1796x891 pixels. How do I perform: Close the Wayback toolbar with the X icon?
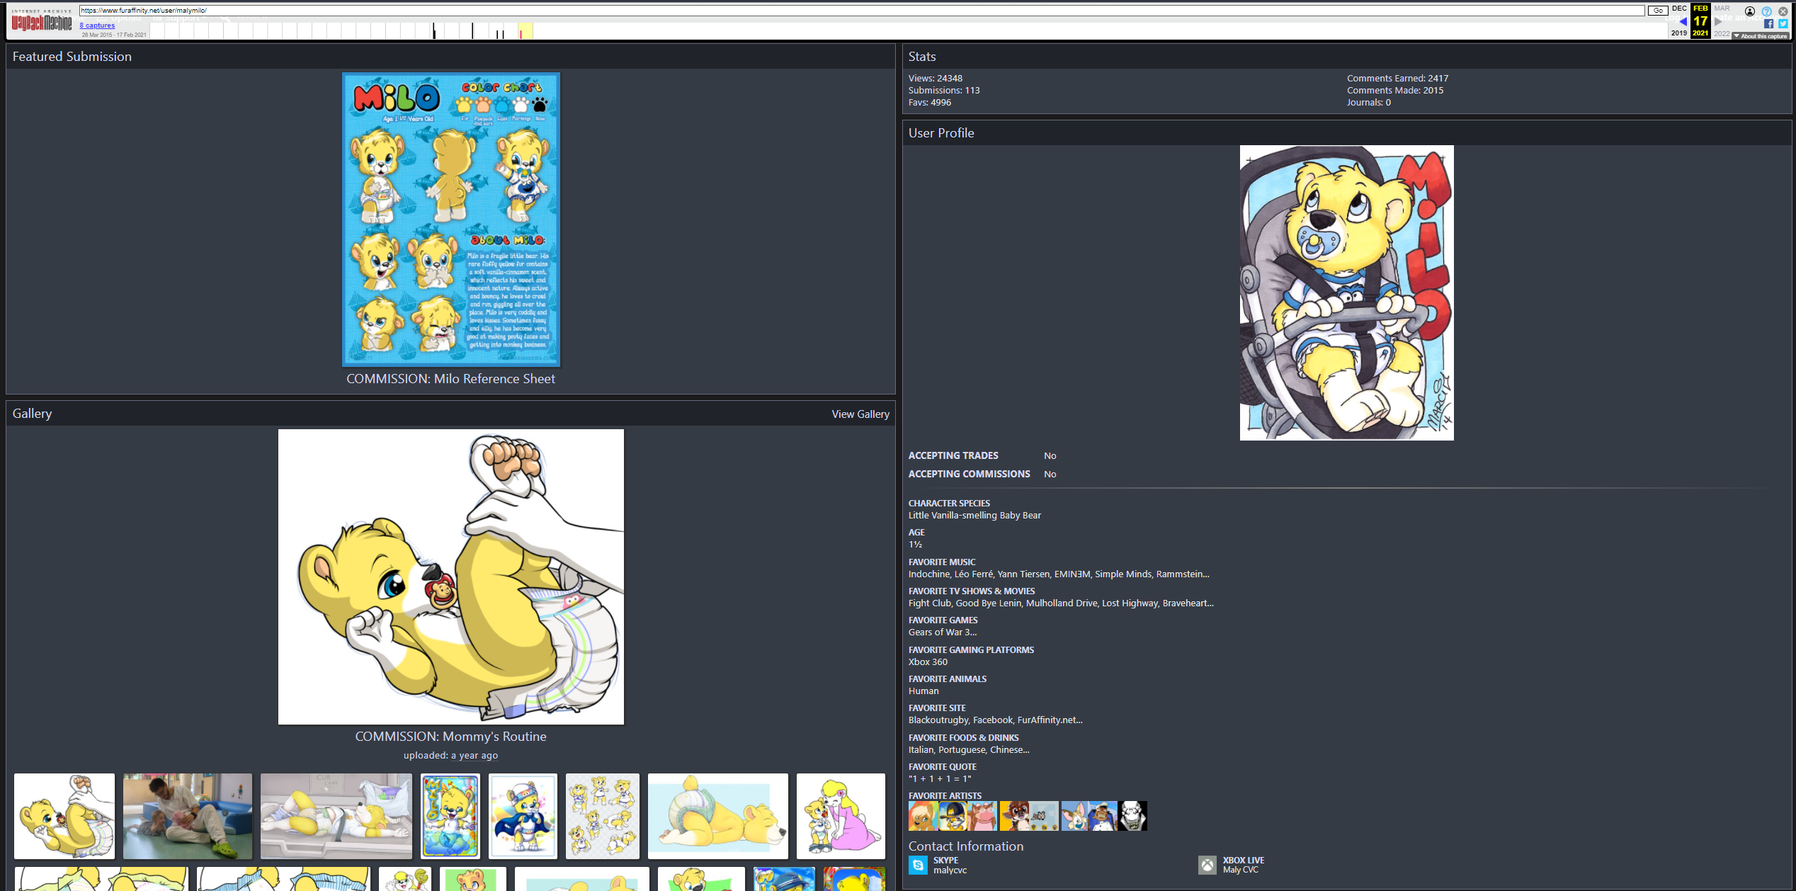pyautogui.click(x=1783, y=11)
